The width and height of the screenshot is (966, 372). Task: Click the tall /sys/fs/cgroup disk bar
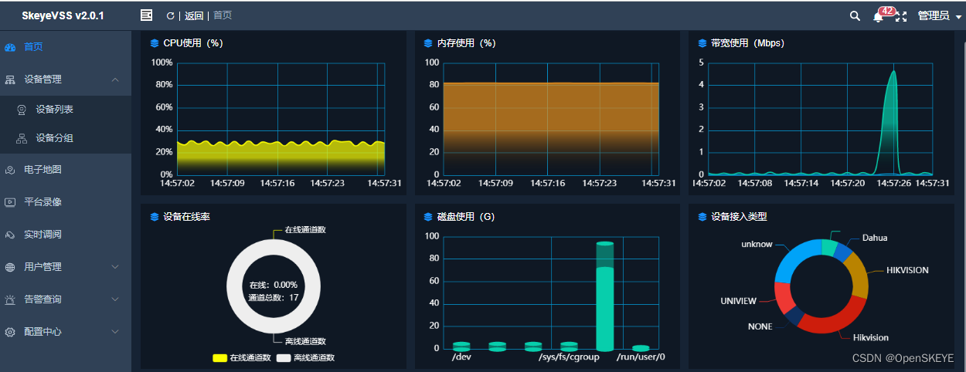(x=605, y=296)
